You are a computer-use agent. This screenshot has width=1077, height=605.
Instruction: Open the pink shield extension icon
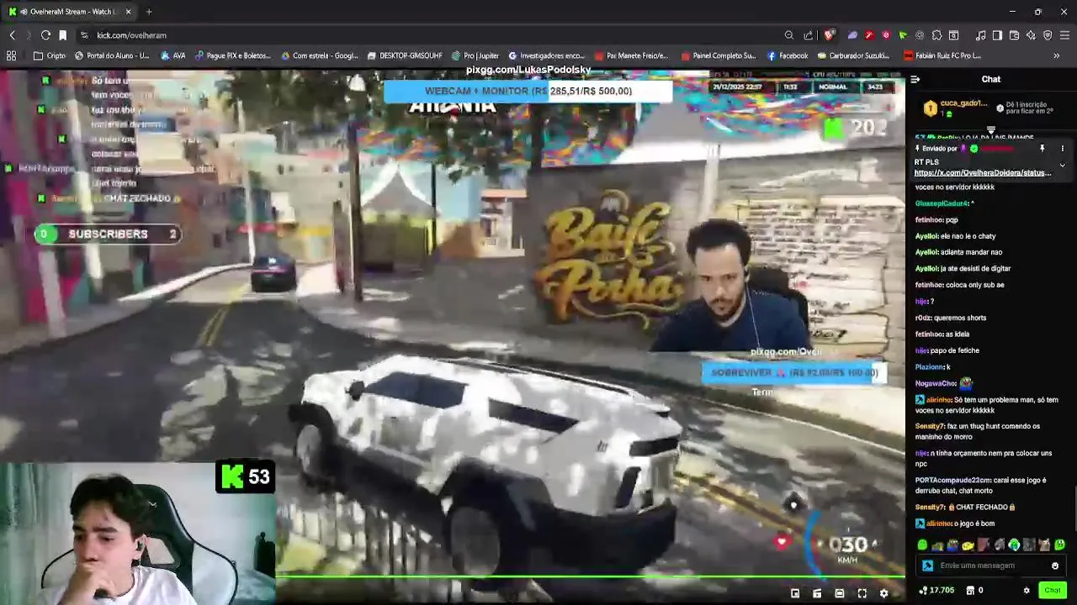[x=886, y=35]
